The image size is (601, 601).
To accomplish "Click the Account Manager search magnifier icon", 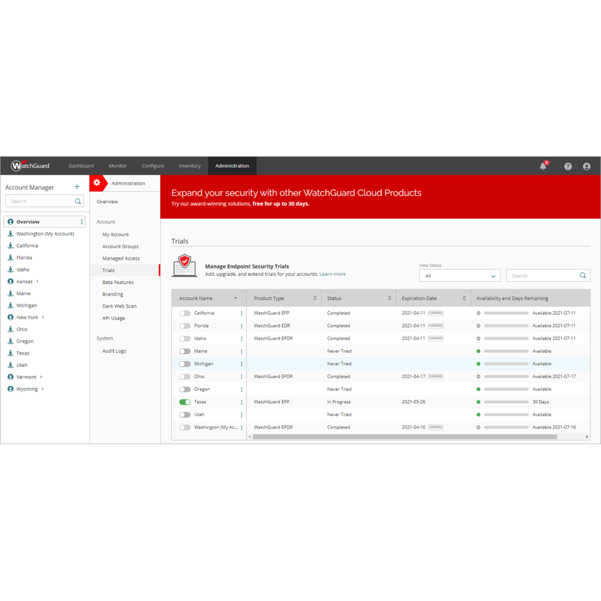I will (78, 201).
